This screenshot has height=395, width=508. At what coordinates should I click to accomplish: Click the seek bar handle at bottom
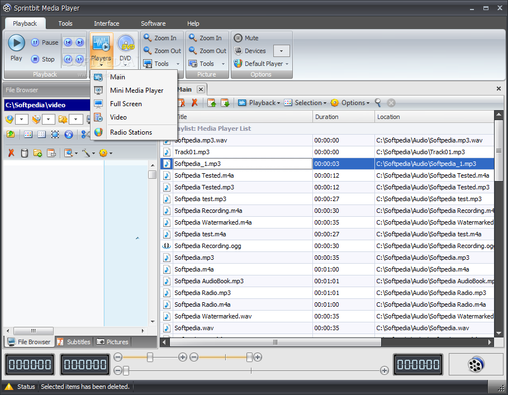point(126,370)
